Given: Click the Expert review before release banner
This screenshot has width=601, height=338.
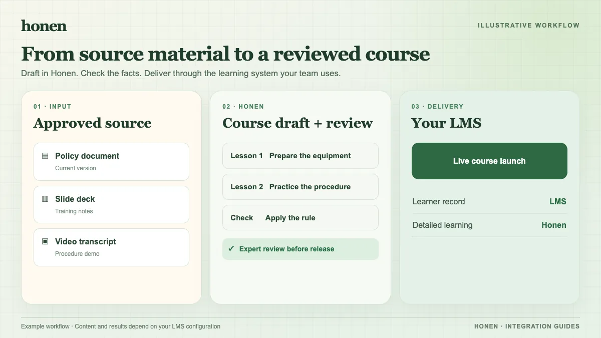Looking at the screenshot, I should click(x=300, y=249).
